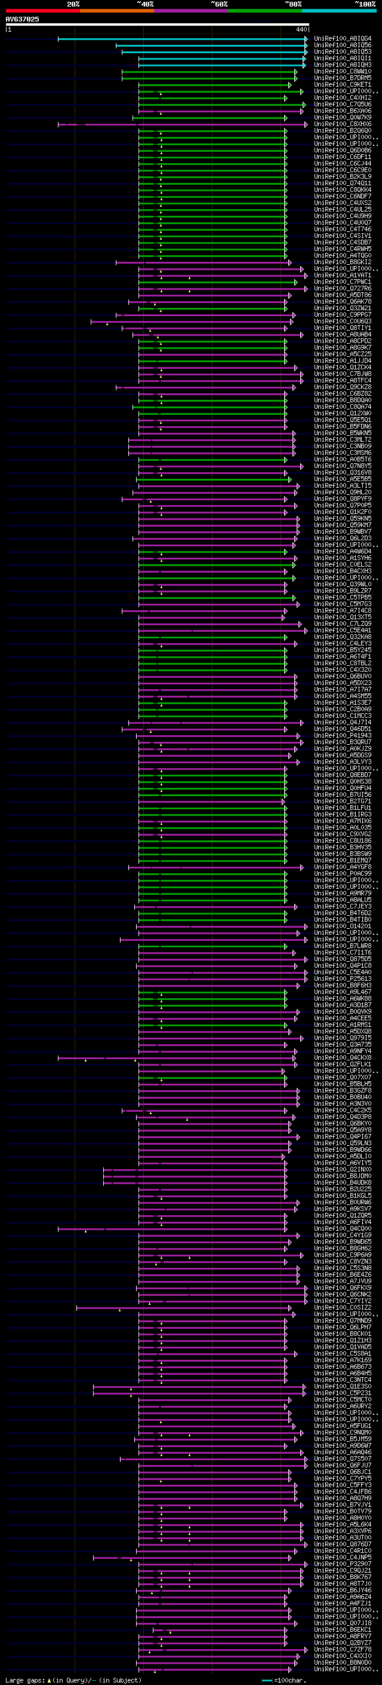Click the UniRef100_A8IQI1 hit label
The image size is (382, 1685).
coord(343,58)
